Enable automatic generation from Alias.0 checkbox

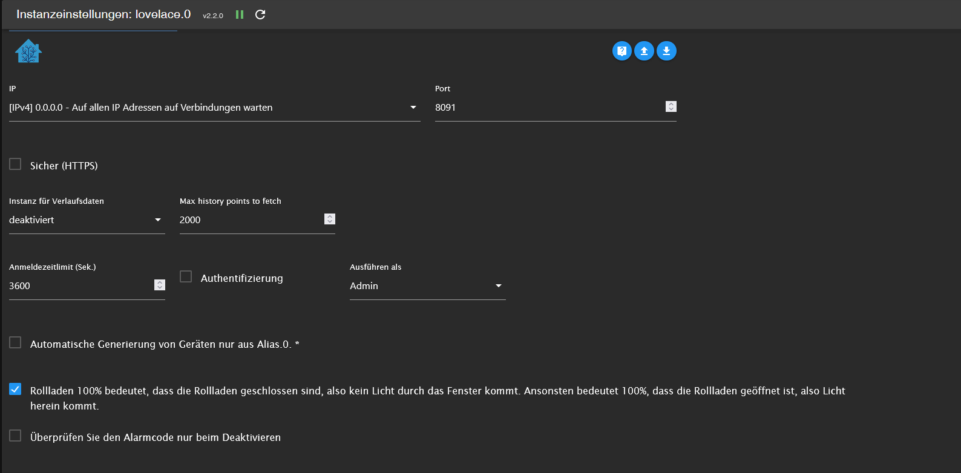coord(15,343)
